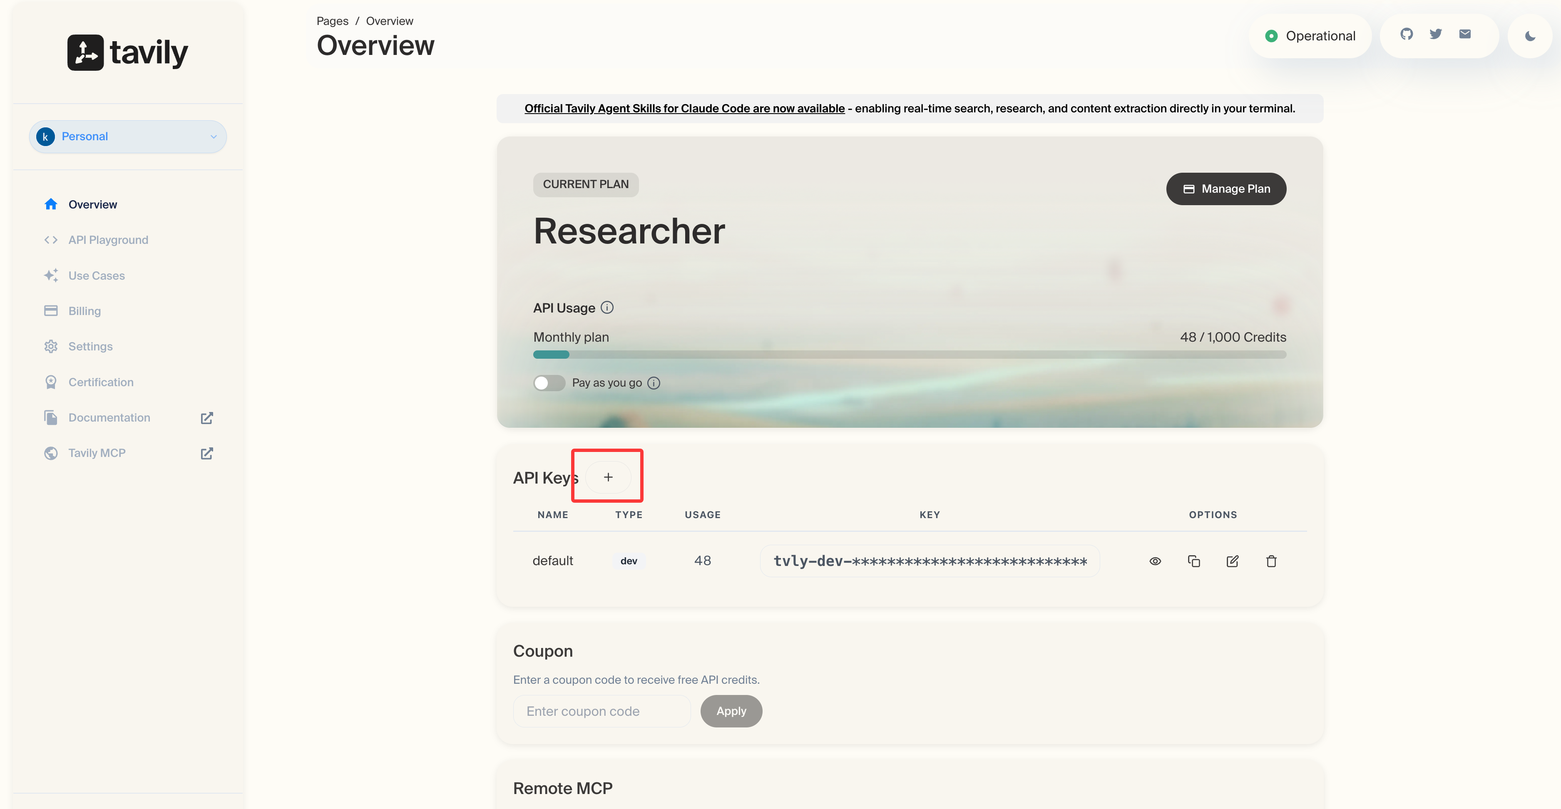This screenshot has height=809, width=1561.
Task: Click the Documentation external link icon
Action: click(206, 418)
